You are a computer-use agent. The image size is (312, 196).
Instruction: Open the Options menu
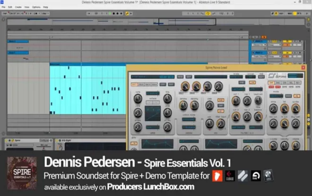36,7
